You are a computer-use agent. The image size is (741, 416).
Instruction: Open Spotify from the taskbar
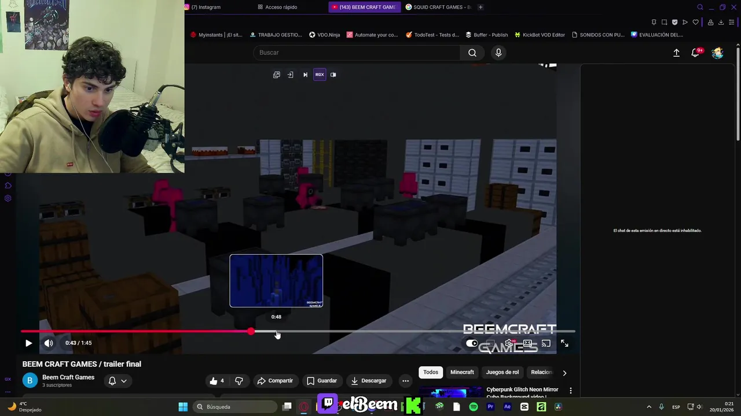click(474, 407)
